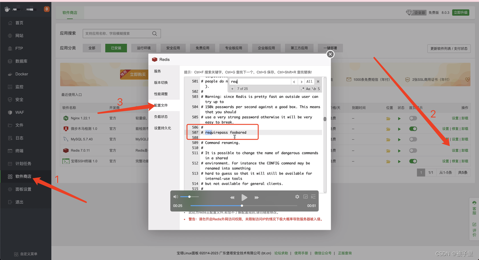Click the 退出 logout icon in sidebar
Viewport: 479px width, 260px height.
point(10,202)
